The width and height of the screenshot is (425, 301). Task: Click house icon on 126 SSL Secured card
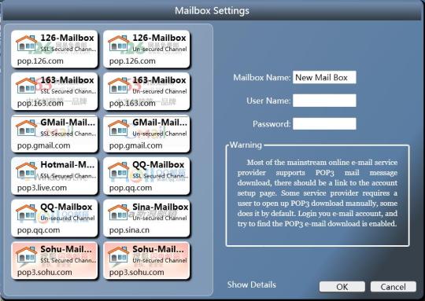point(26,43)
